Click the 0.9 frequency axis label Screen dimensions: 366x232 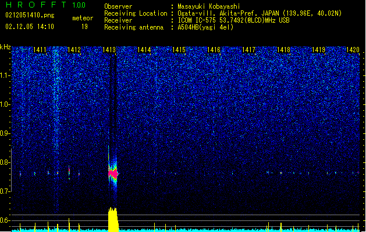pyautogui.click(x=5, y=133)
